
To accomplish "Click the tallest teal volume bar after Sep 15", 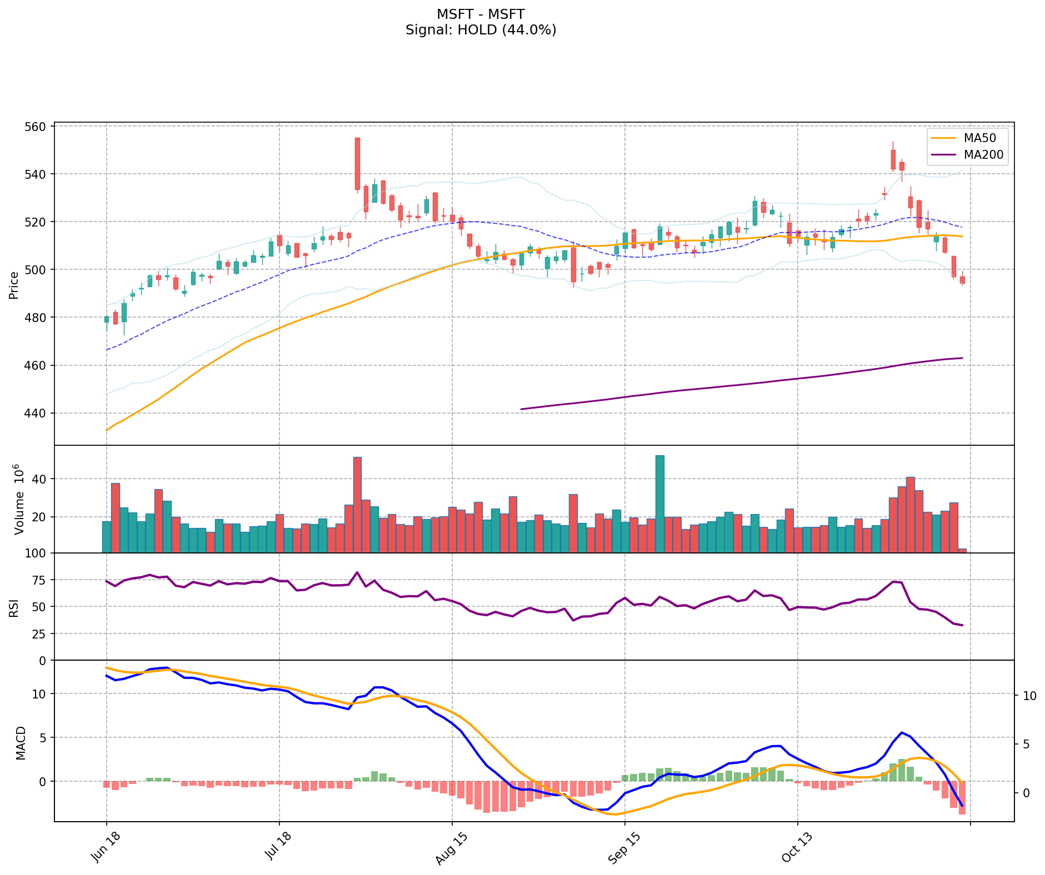I will (x=659, y=504).
